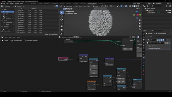Toggle modifier show in render camera icon
The image size is (172, 97).
coord(163,40)
